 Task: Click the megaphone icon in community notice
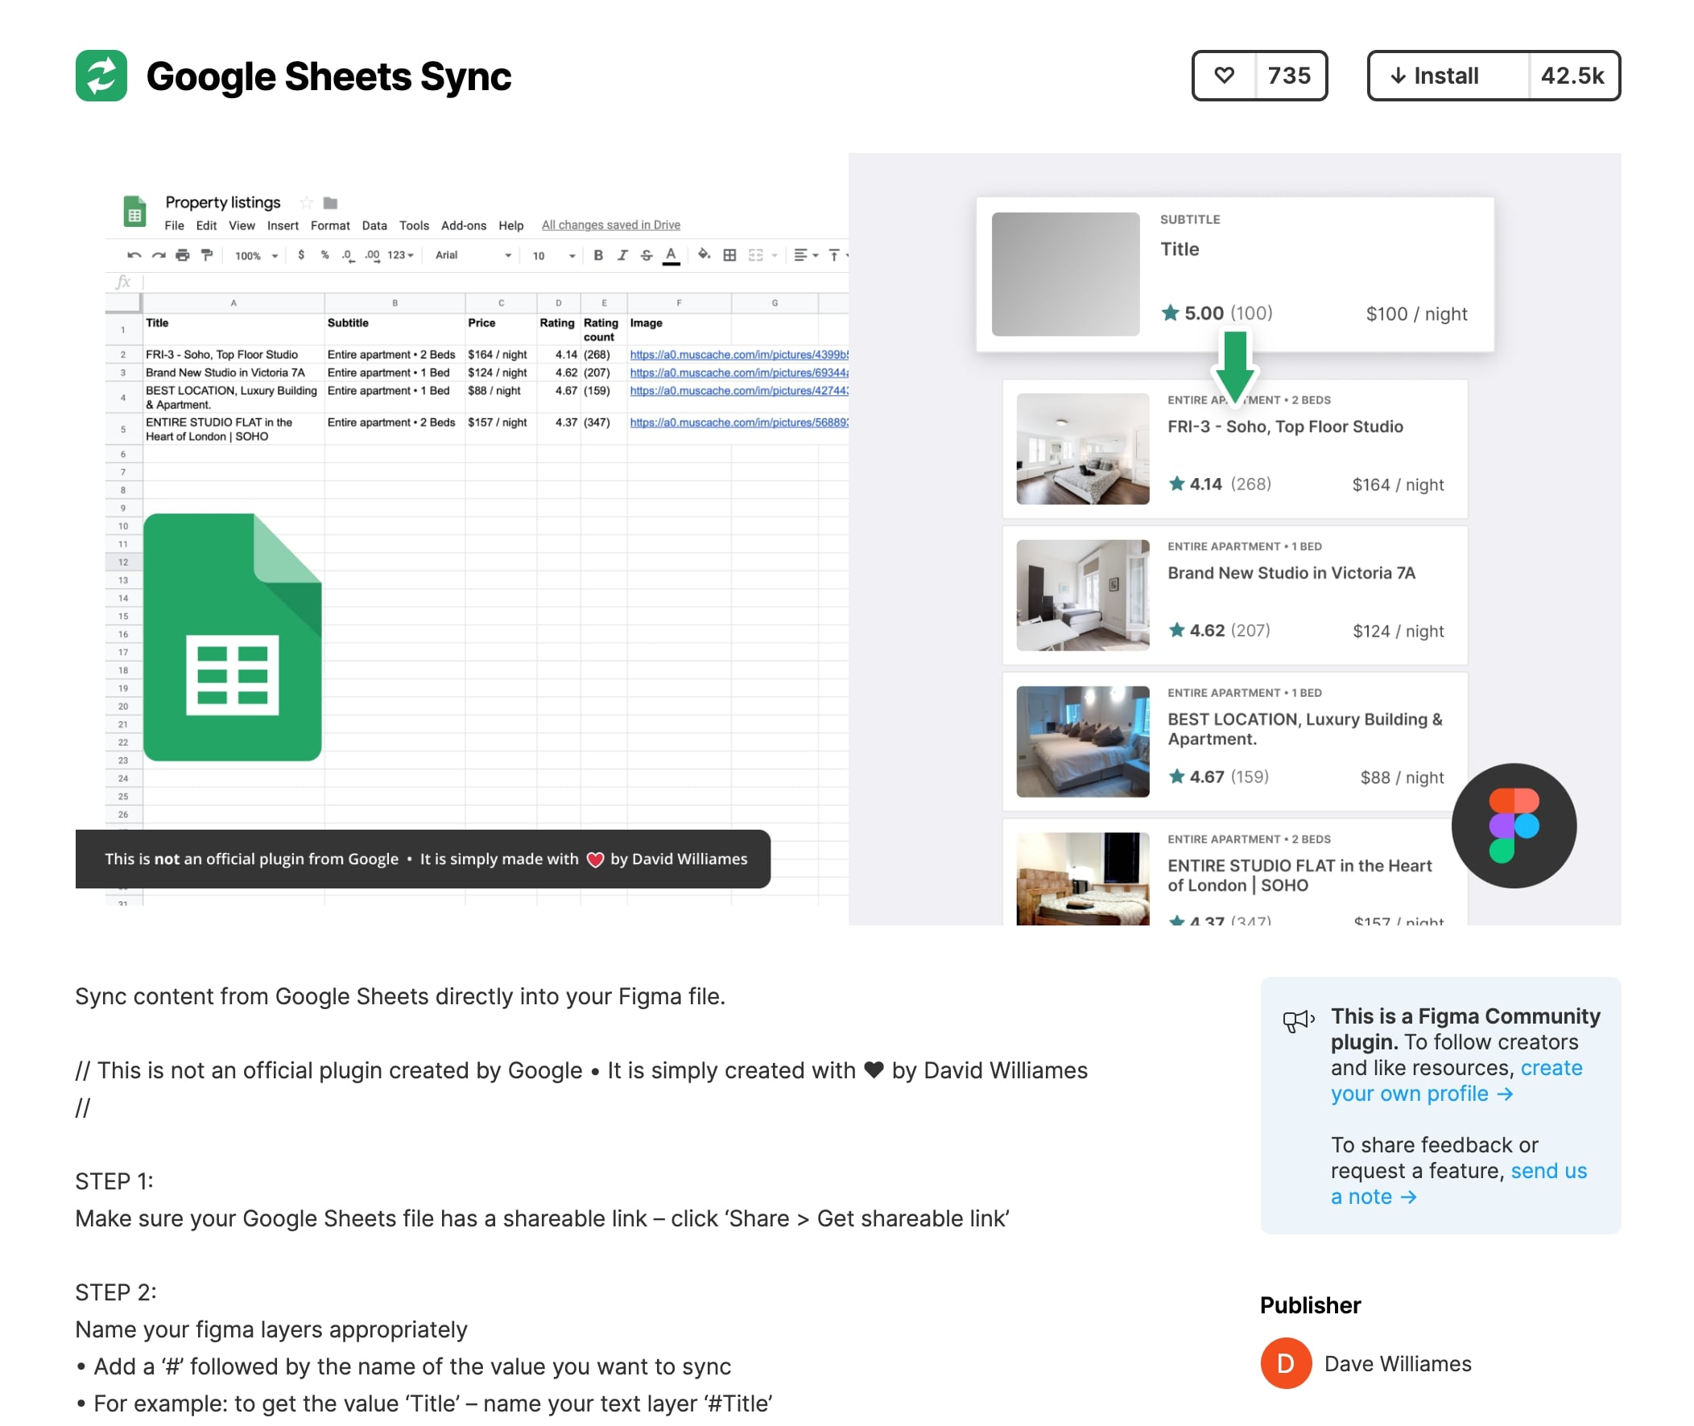click(x=1298, y=1020)
